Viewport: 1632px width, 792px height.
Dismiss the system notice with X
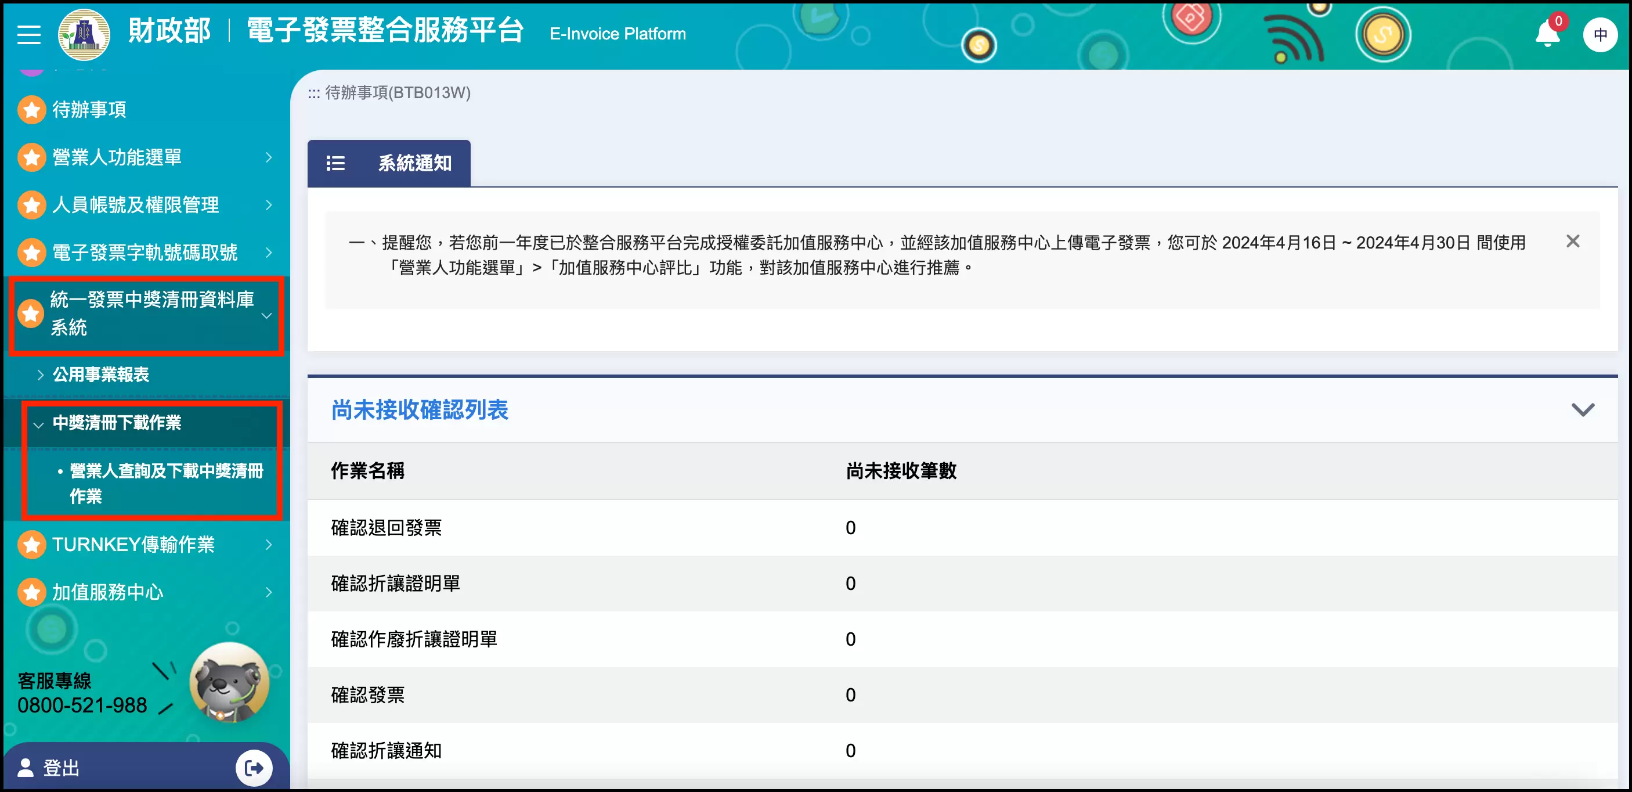1572,242
